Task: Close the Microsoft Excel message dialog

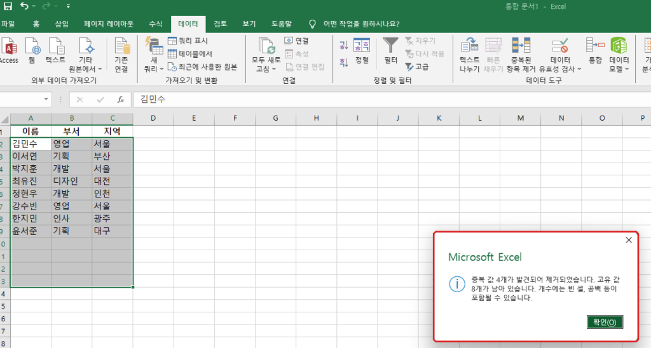Action: tap(629, 240)
